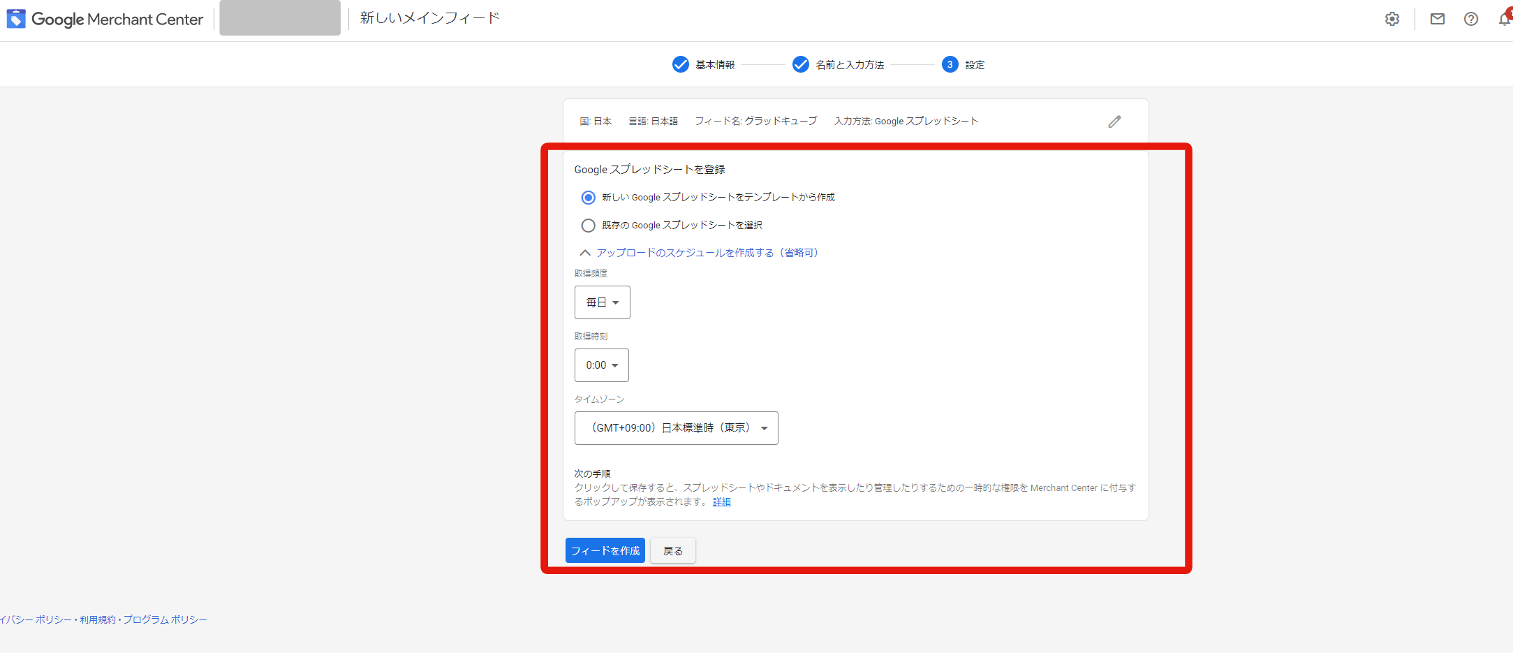Go to the 名前と入力方法 step label
Viewport: 1513px width, 653px height.
click(850, 65)
